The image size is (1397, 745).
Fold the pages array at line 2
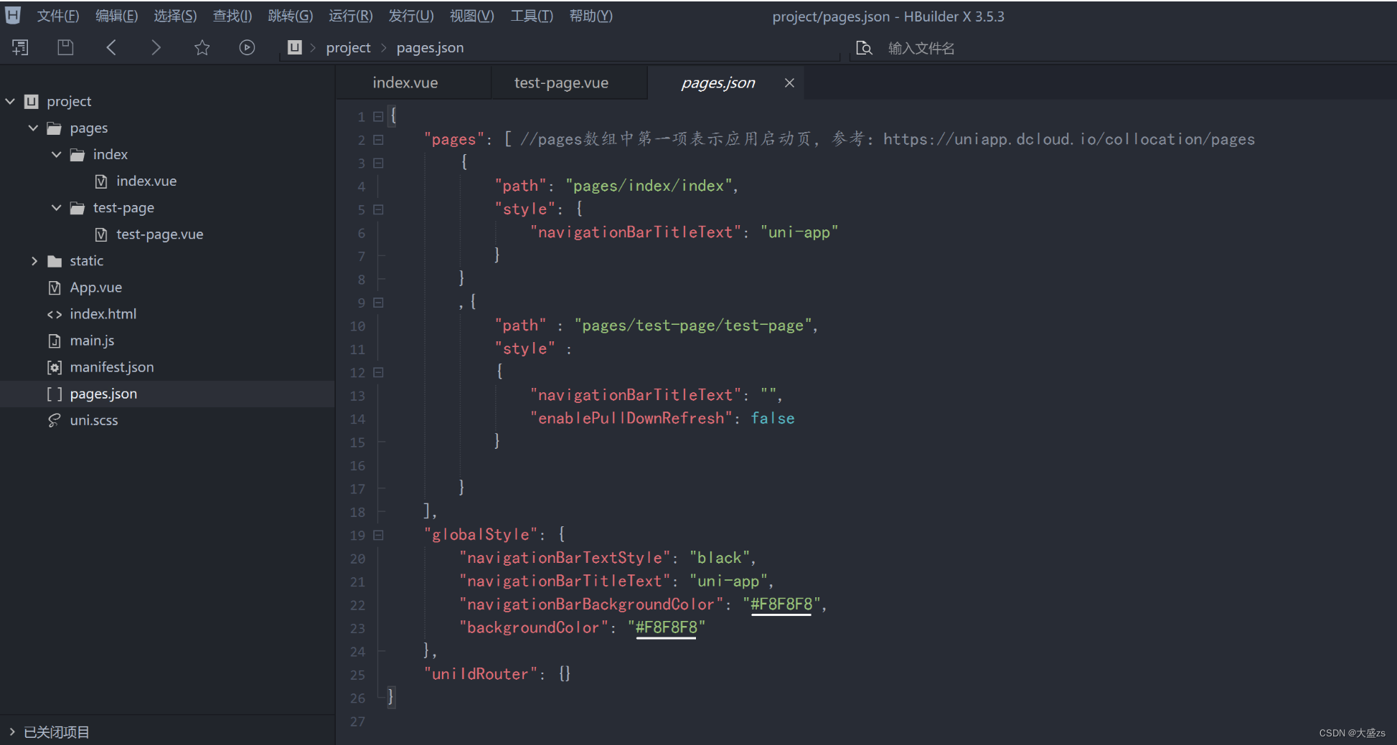(x=378, y=140)
